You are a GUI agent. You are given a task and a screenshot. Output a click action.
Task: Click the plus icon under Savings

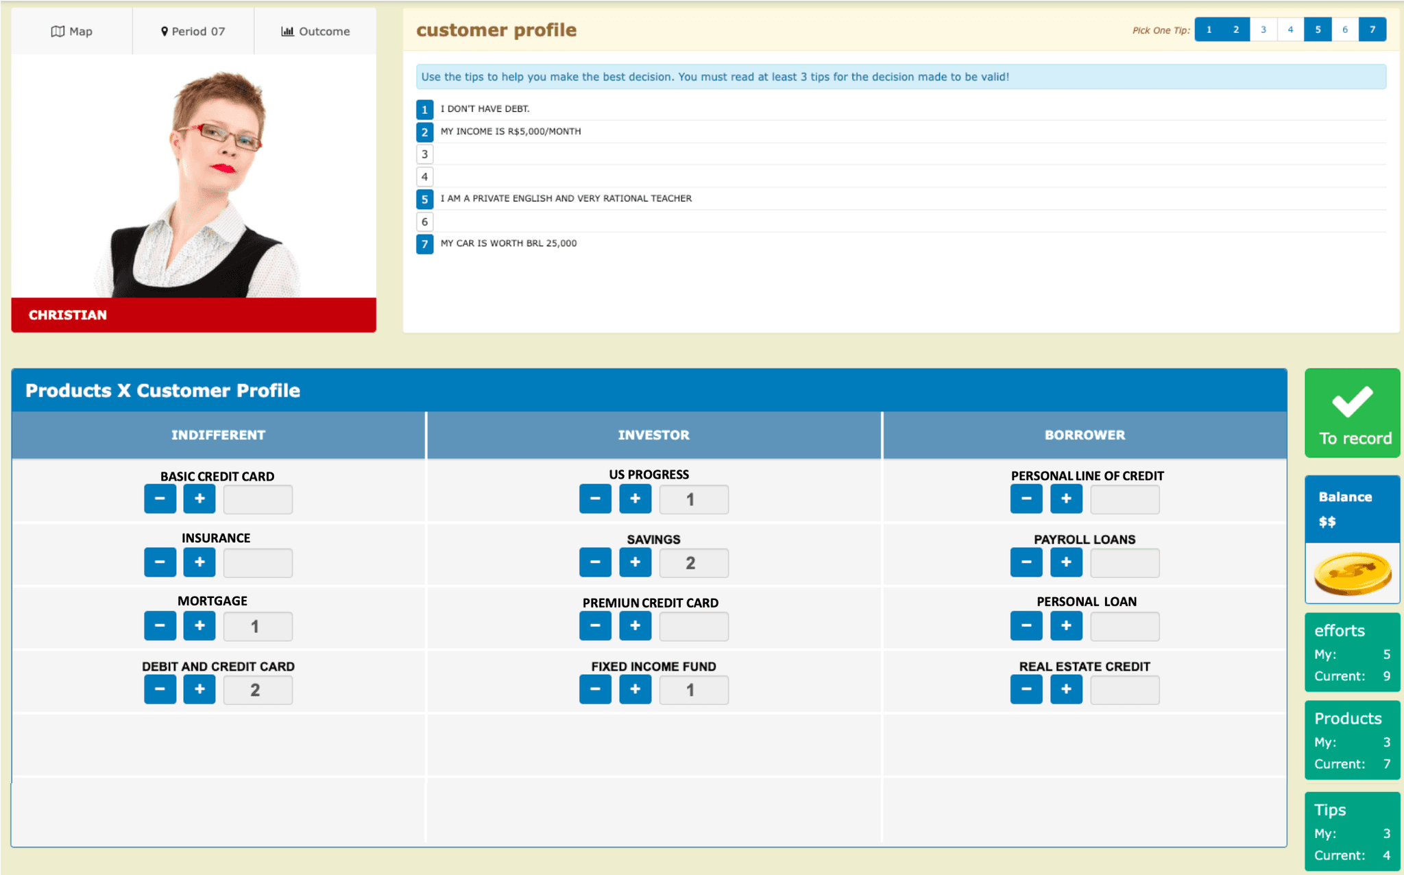(635, 562)
